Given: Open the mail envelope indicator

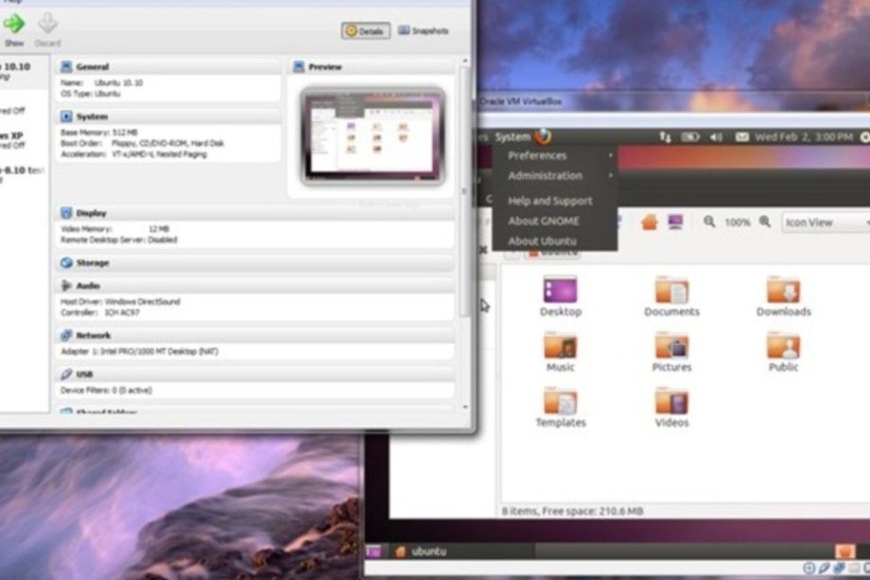Looking at the screenshot, I should 741,136.
